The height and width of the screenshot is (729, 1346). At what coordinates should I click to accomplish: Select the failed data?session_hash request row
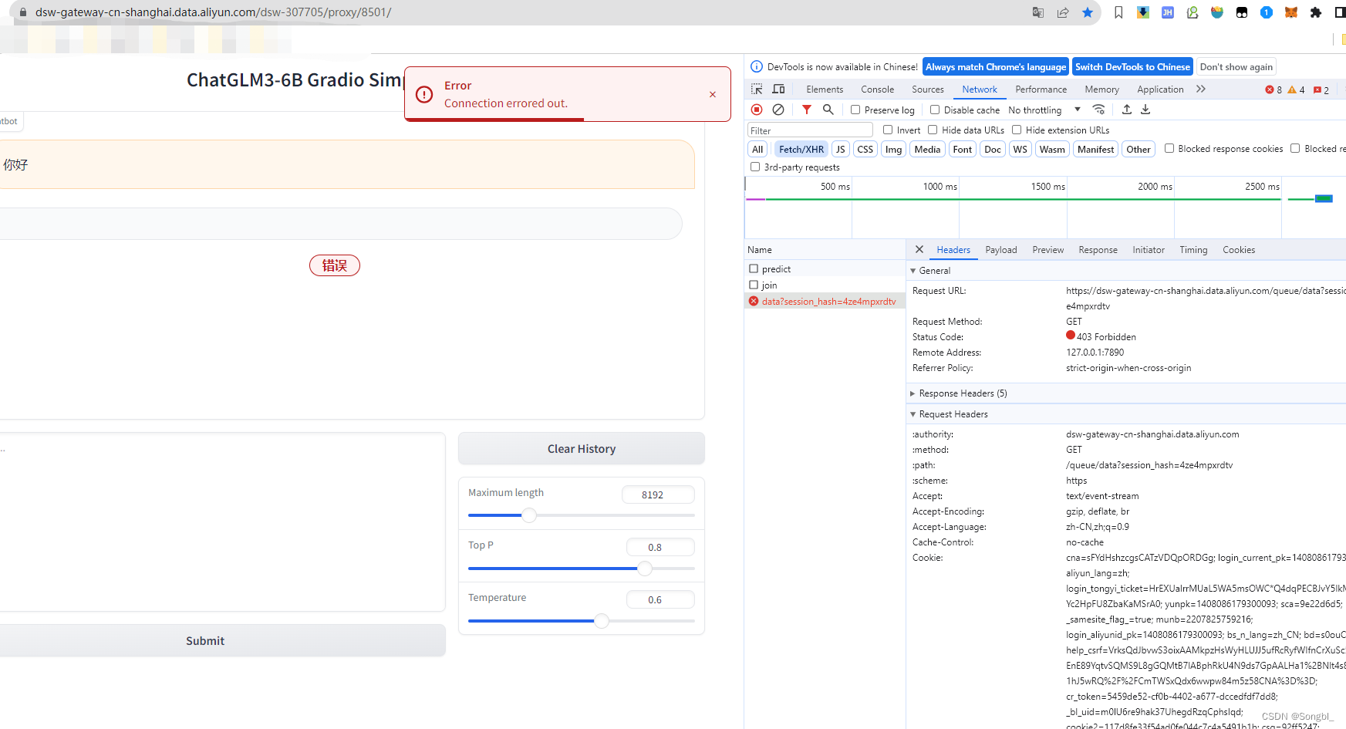825,301
